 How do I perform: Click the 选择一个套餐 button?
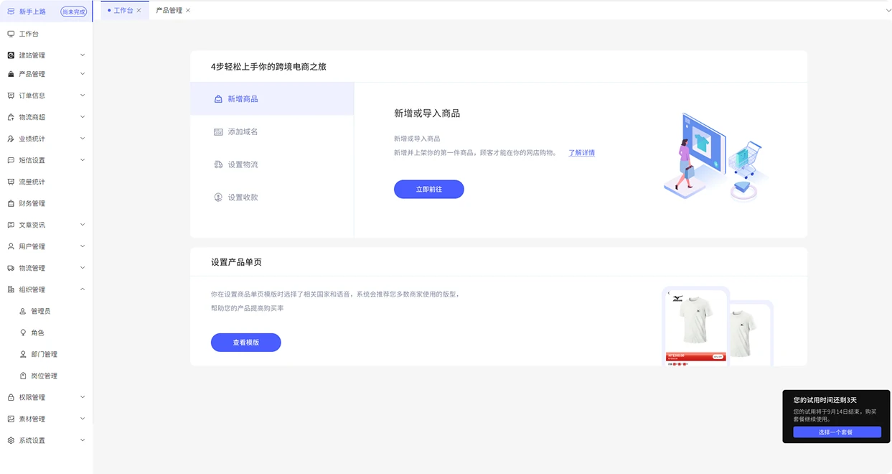837,432
